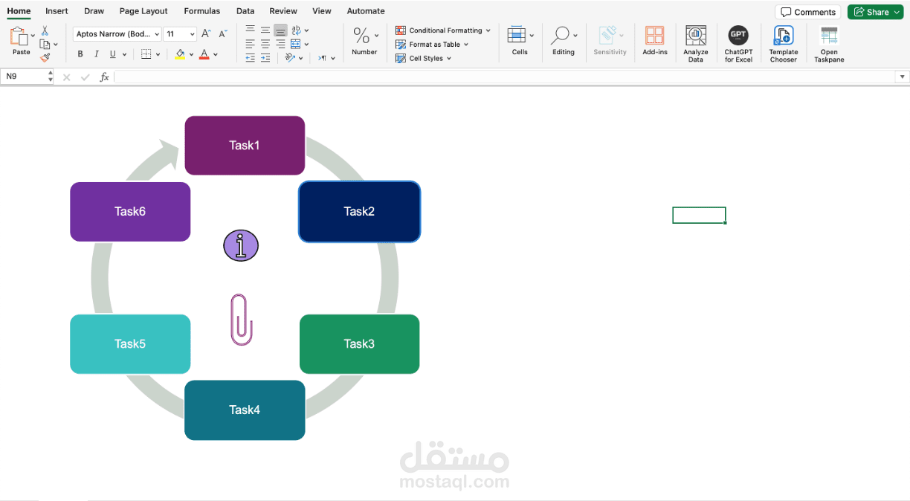
Task: Toggle bottom vertical alignment
Action: click(x=280, y=30)
